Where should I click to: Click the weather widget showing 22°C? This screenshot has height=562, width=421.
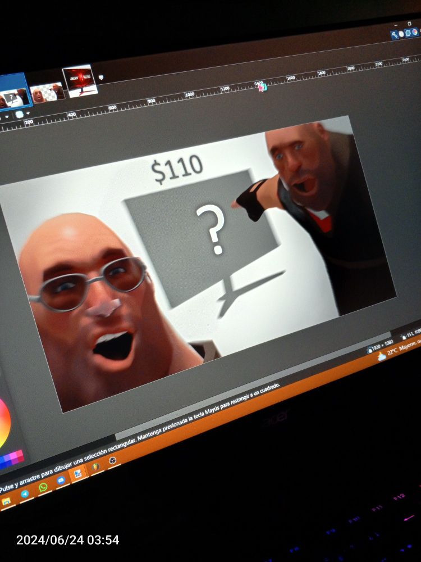click(x=398, y=350)
